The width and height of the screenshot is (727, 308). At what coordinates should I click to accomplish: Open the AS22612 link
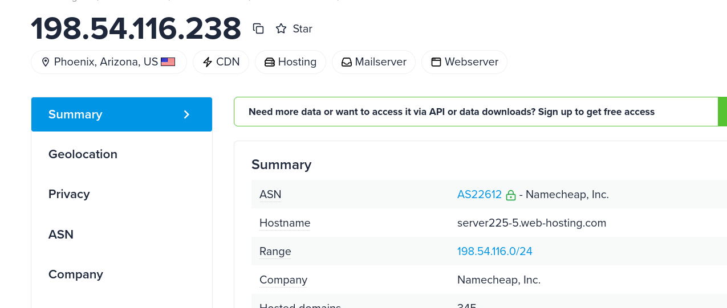pyautogui.click(x=479, y=195)
